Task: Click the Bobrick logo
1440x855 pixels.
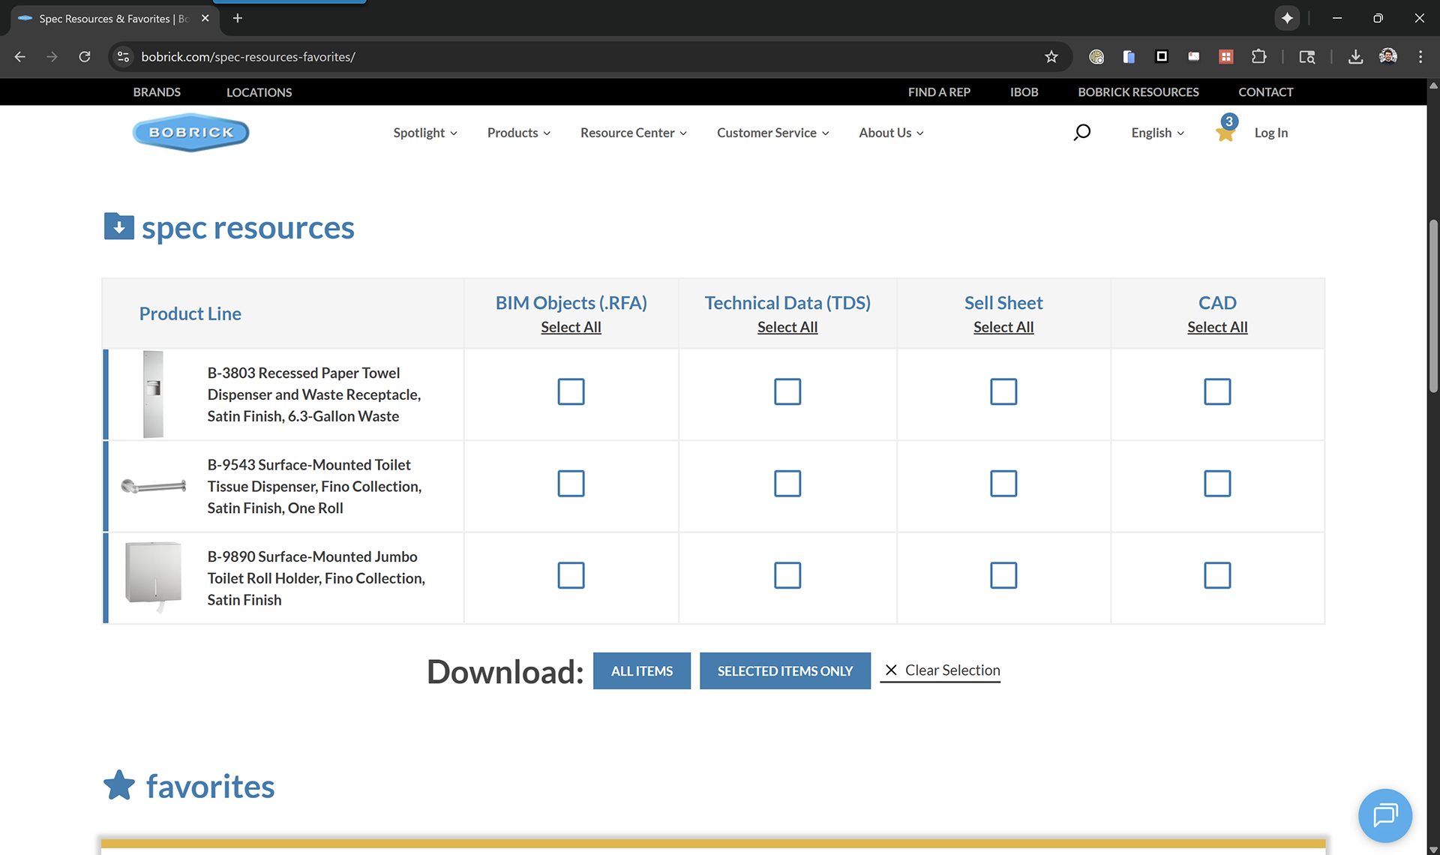Action: 190,132
